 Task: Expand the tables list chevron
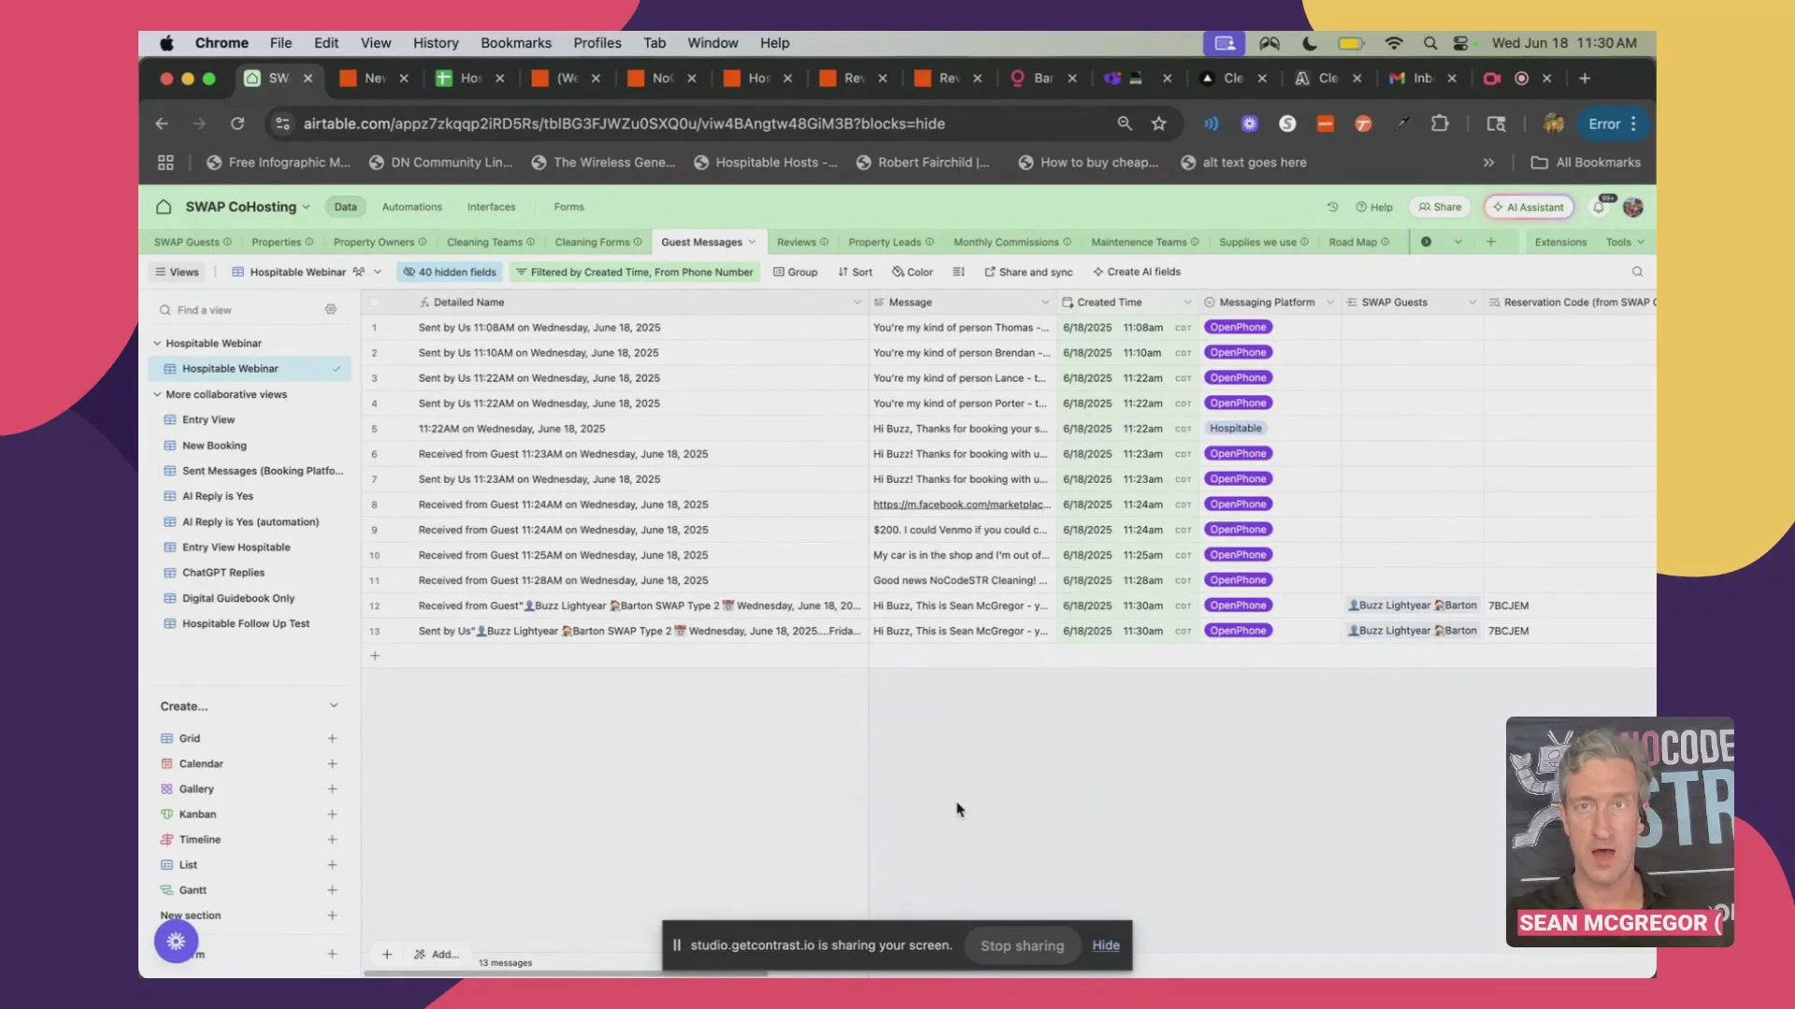[1458, 242]
